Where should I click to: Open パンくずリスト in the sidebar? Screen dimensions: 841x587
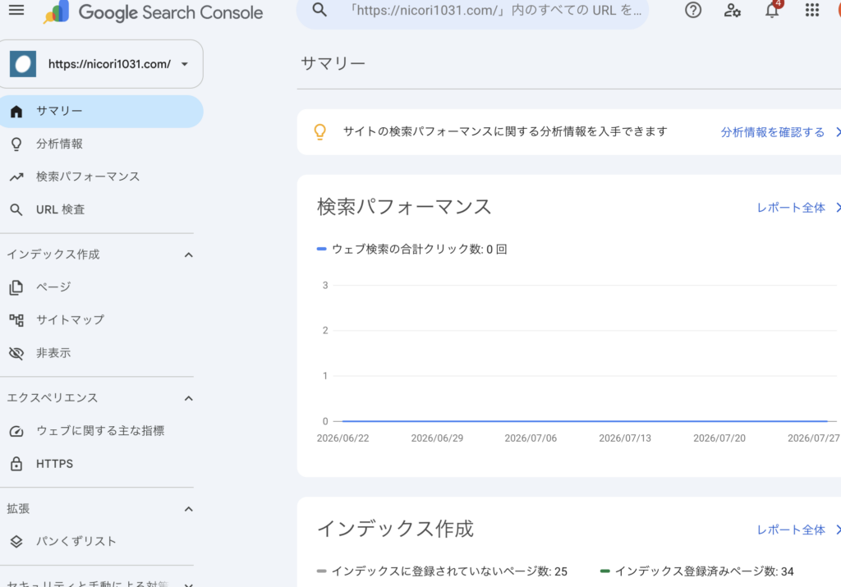pos(76,541)
